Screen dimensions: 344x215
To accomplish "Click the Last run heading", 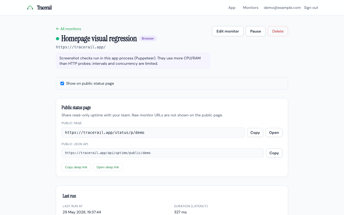I will pyautogui.click(x=69, y=196).
